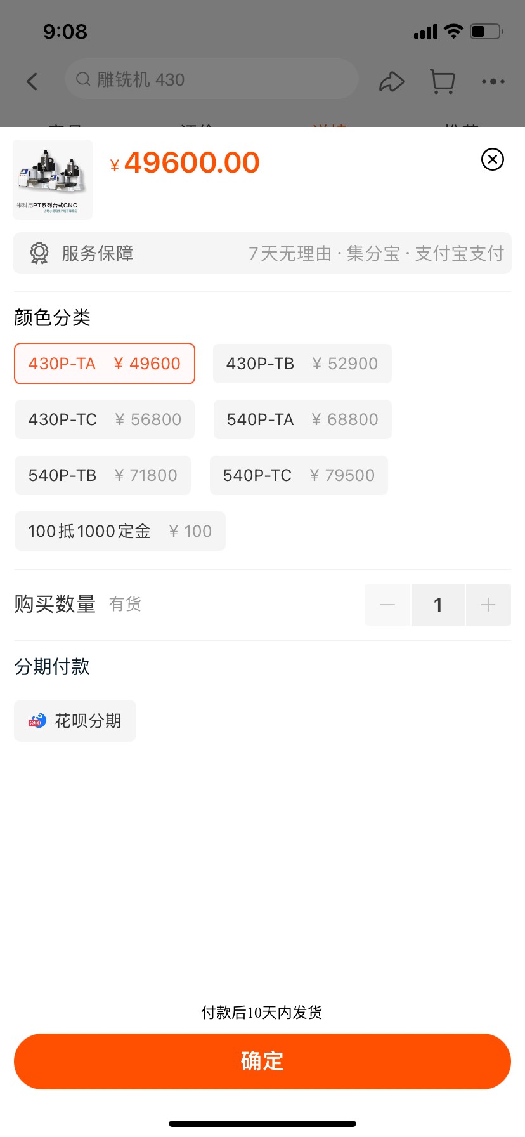Screen dimensions: 525x1137
Task: Tap the Huabei installment logo icon
Action: point(37,721)
